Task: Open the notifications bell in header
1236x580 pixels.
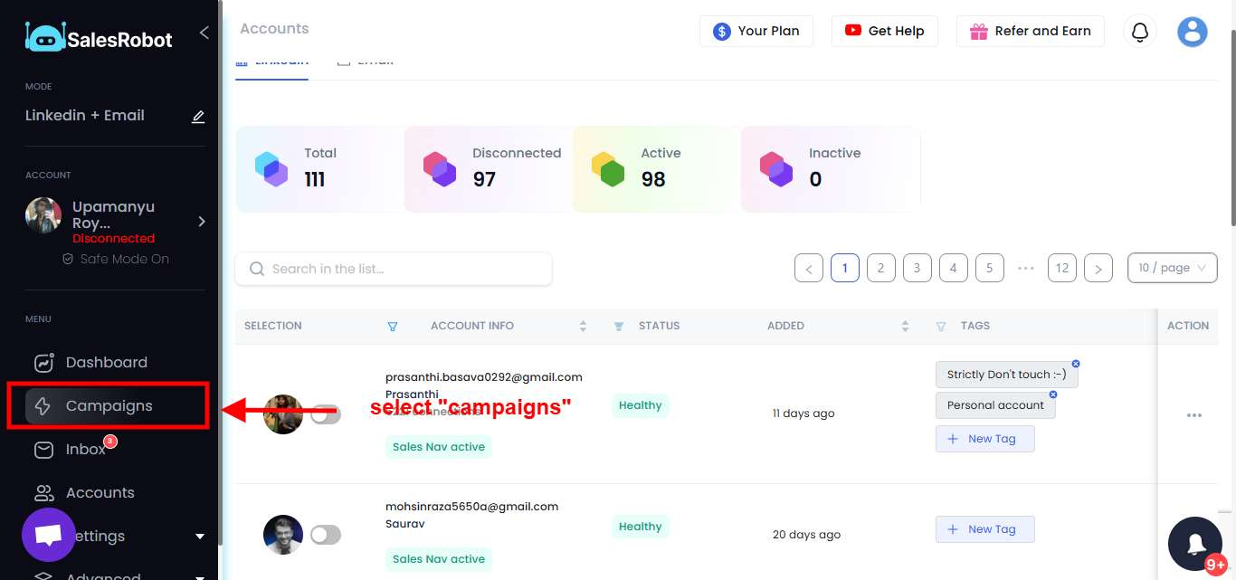Action: click(1140, 32)
